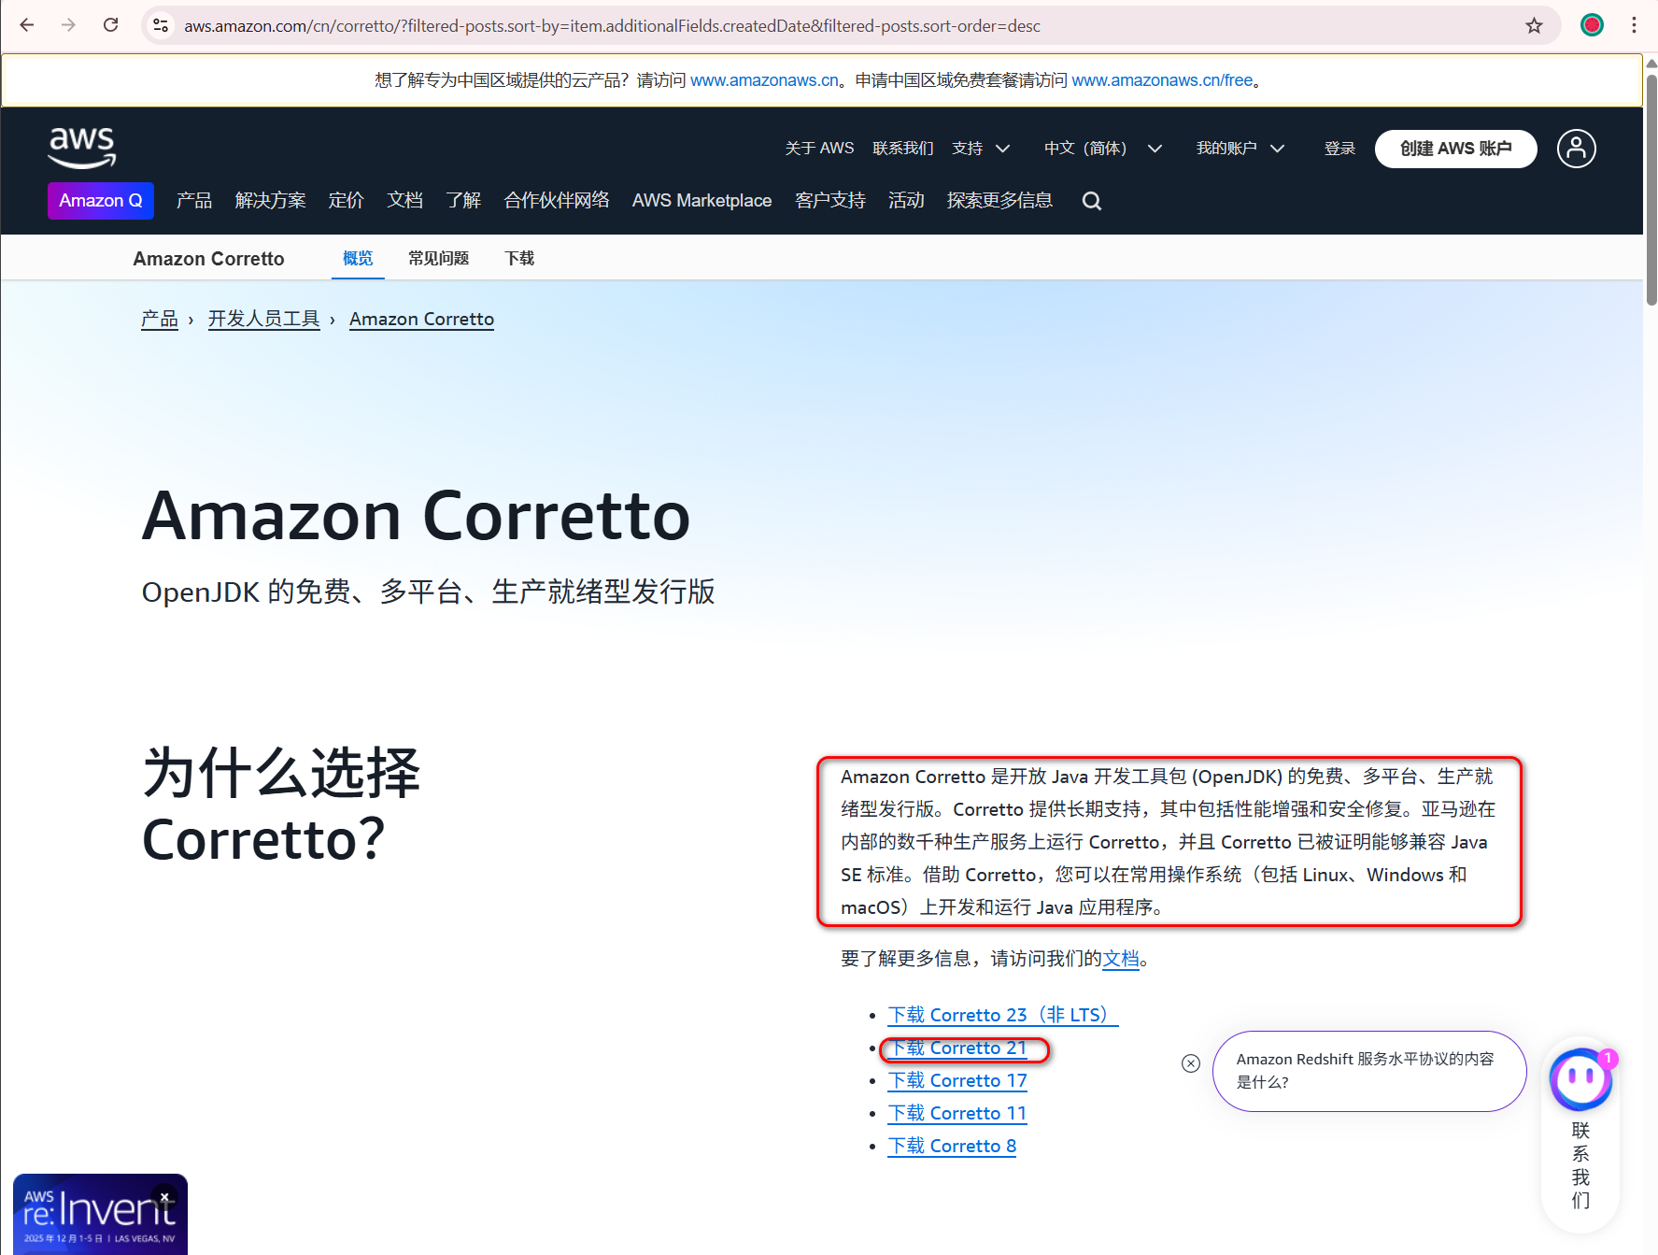Open the chatbot assistant face icon
The width and height of the screenshot is (1658, 1255).
[x=1580, y=1079]
